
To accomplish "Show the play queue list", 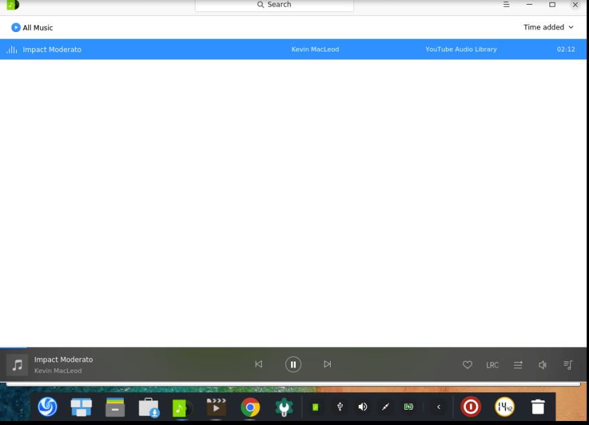I will 568,365.
